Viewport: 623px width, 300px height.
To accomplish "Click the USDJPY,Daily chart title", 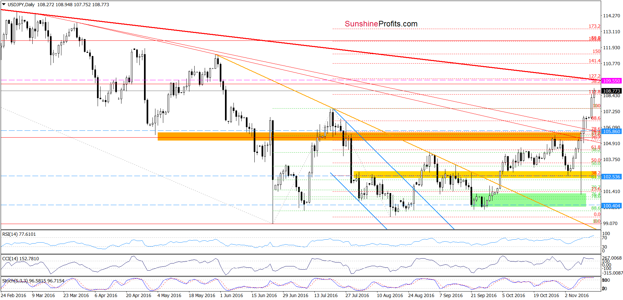I will pyautogui.click(x=21, y=5).
